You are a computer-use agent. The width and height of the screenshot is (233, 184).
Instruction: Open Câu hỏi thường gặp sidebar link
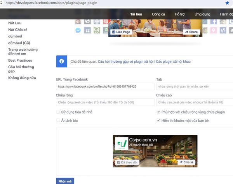tap(21, 69)
